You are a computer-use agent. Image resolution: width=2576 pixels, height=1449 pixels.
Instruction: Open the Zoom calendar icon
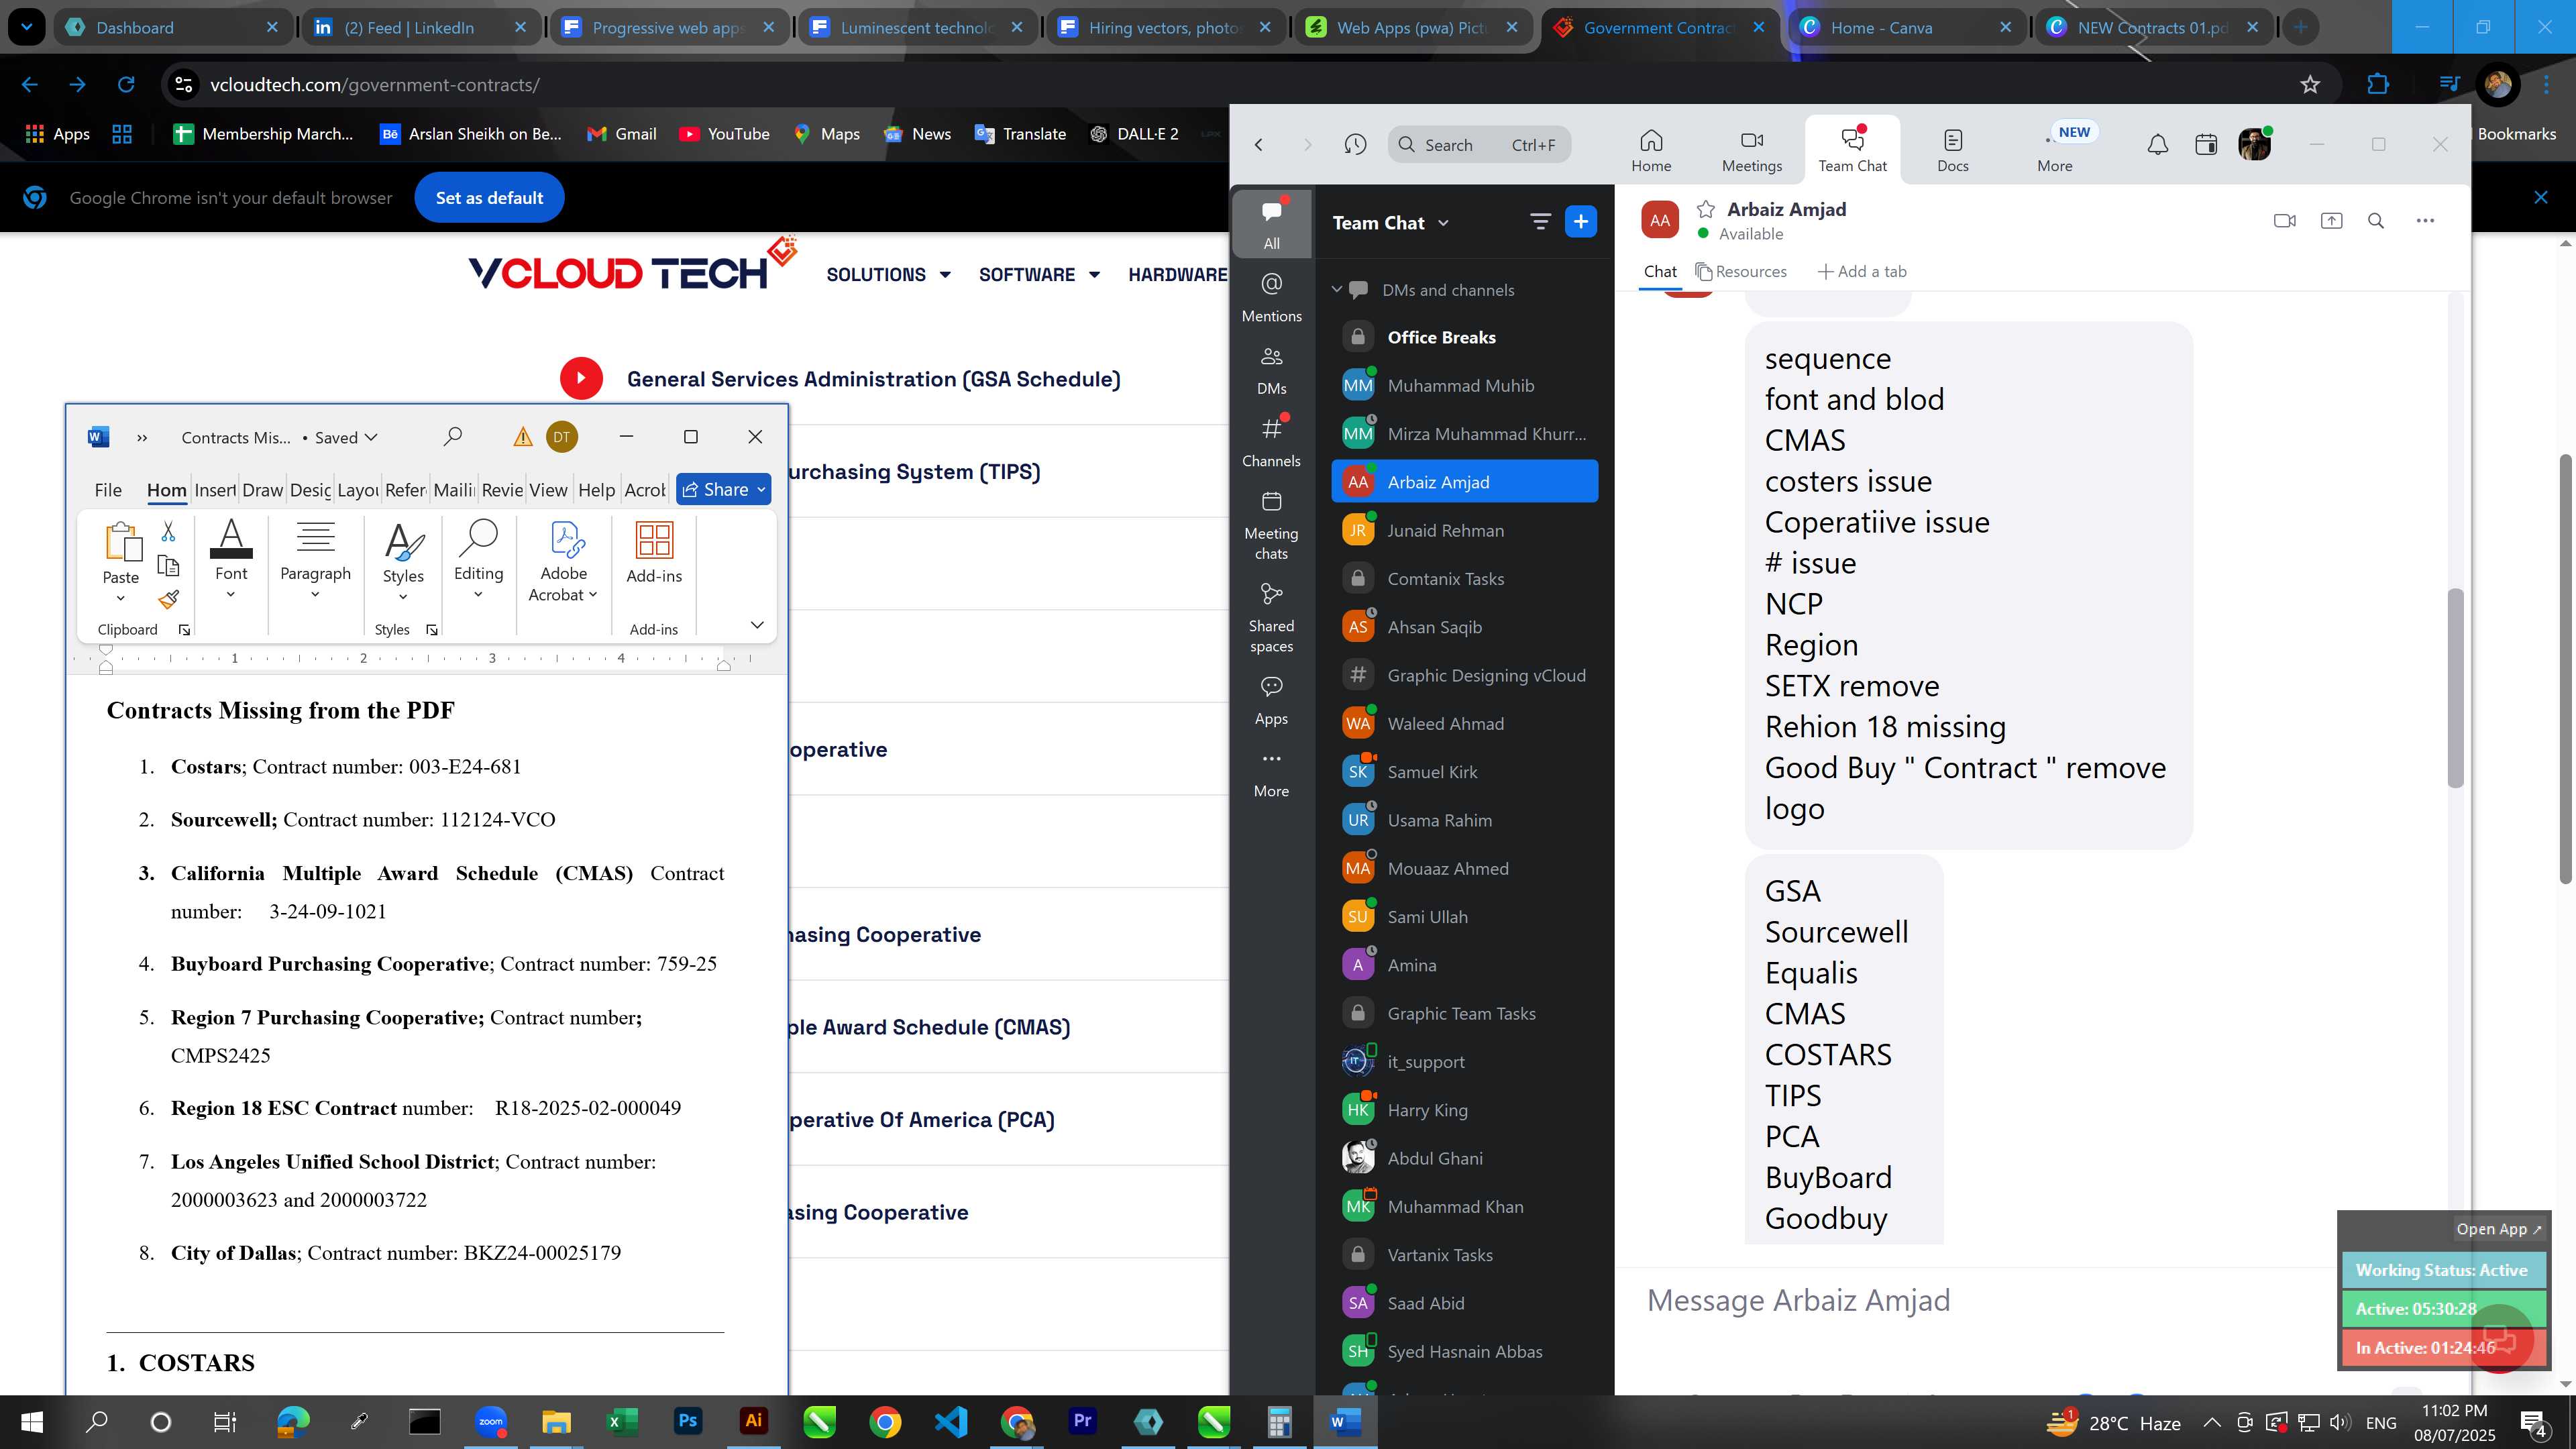pos(2205,145)
